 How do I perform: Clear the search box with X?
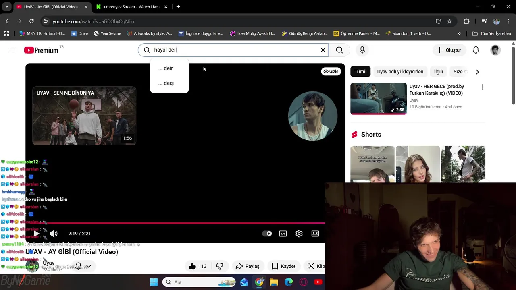click(323, 50)
